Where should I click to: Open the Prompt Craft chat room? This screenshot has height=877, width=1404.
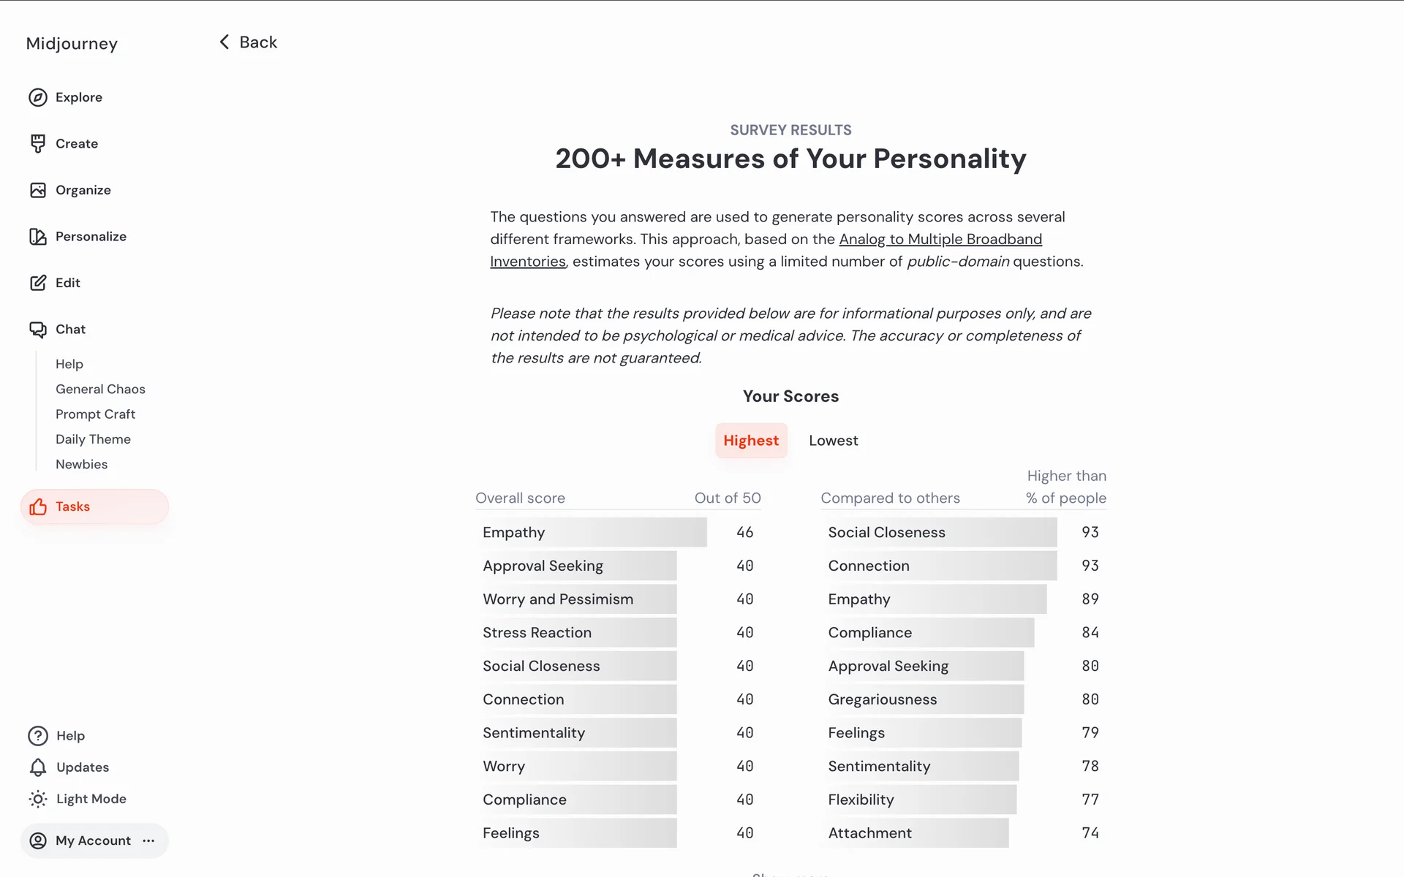tap(95, 414)
